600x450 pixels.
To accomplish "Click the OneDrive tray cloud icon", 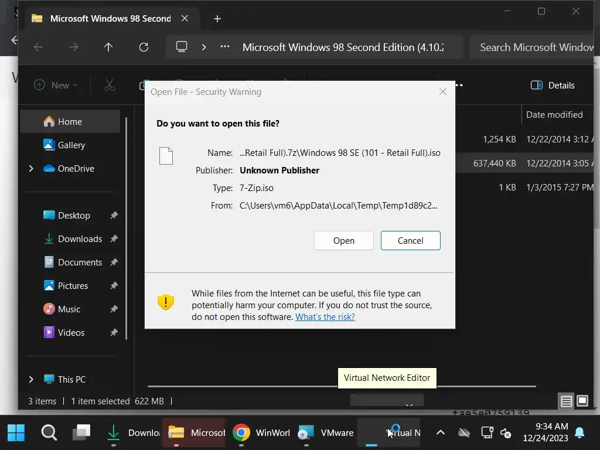I will point(464,433).
